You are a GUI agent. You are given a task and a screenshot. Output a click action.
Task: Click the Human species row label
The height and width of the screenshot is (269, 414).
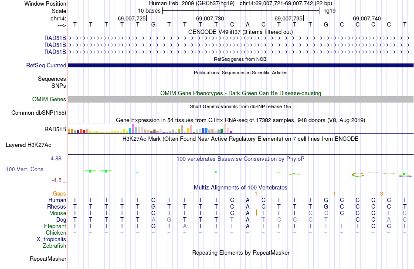pyautogui.click(x=57, y=200)
